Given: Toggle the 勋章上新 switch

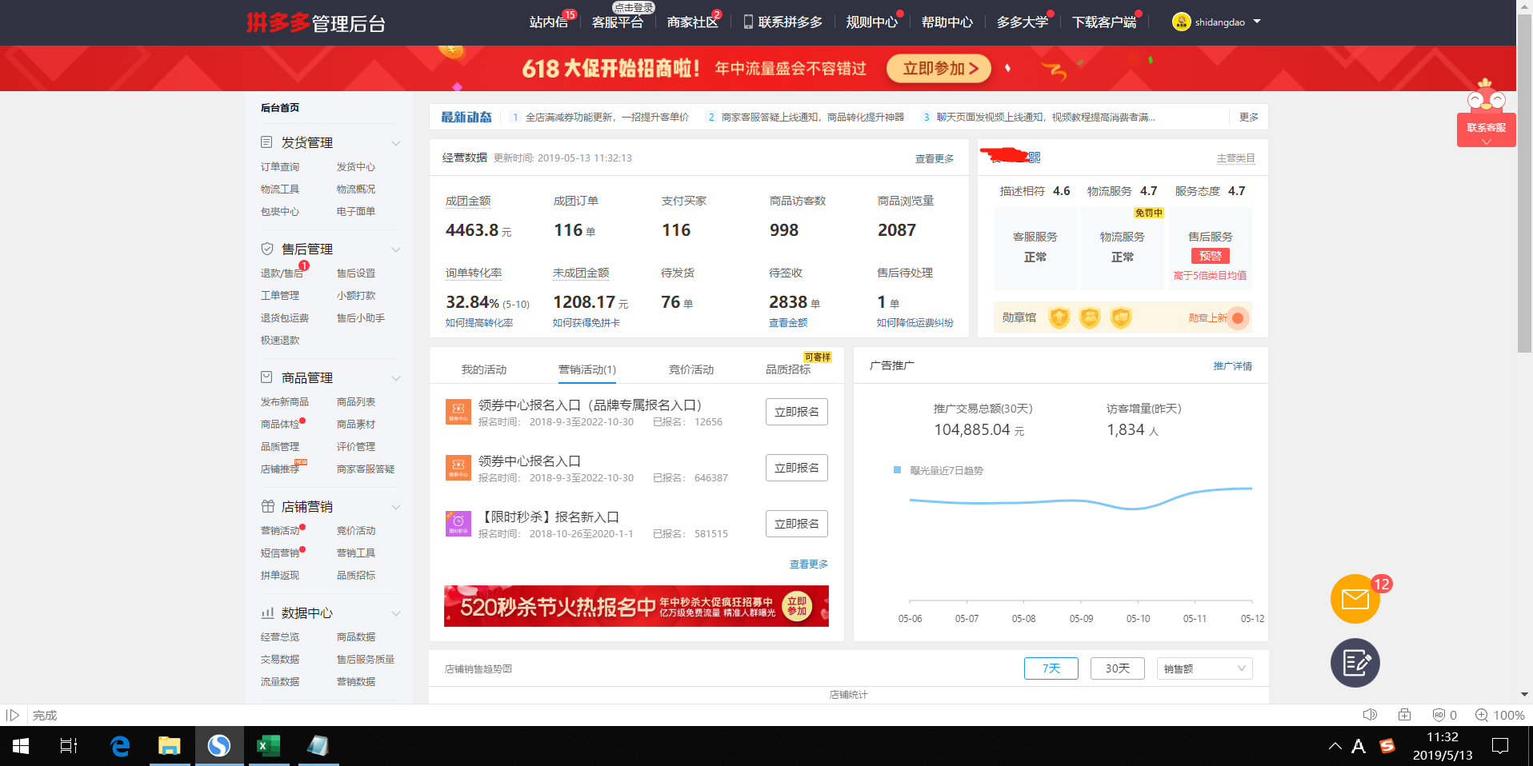Looking at the screenshot, I should (1239, 317).
